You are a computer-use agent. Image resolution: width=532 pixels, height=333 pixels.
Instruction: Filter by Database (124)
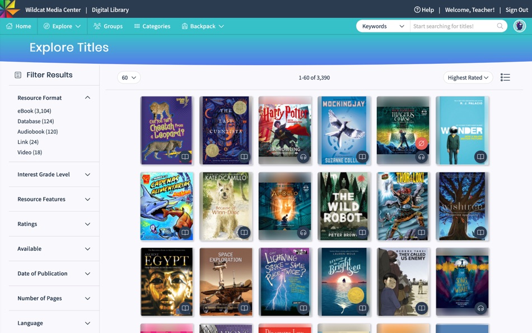tap(36, 121)
